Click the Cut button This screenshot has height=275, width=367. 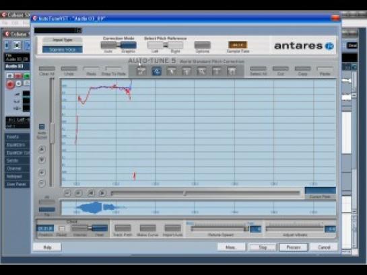(280, 69)
